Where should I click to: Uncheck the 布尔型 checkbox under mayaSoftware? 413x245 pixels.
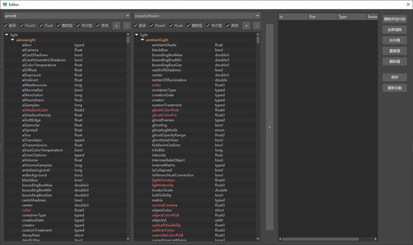pyautogui.click(x=208, y=26)
